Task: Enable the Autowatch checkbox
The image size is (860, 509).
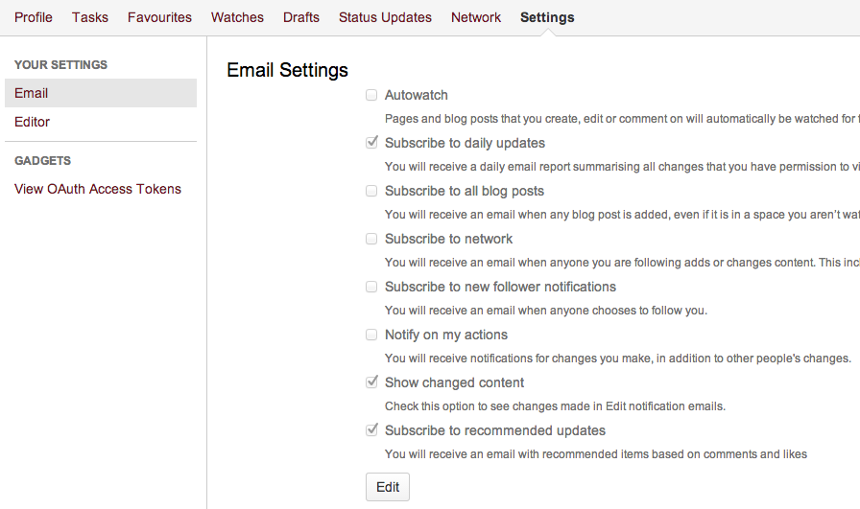Action: pyautogui.click(x=371, y=95)
